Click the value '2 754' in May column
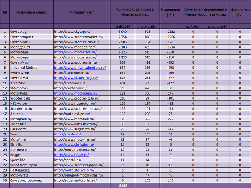 (x=123, y=37)
